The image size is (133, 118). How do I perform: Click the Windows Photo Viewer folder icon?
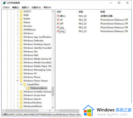21,81
